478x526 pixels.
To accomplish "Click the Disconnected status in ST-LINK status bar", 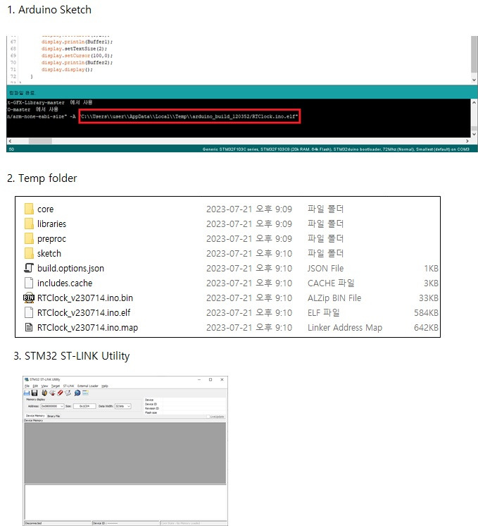I will coord(34,523).
